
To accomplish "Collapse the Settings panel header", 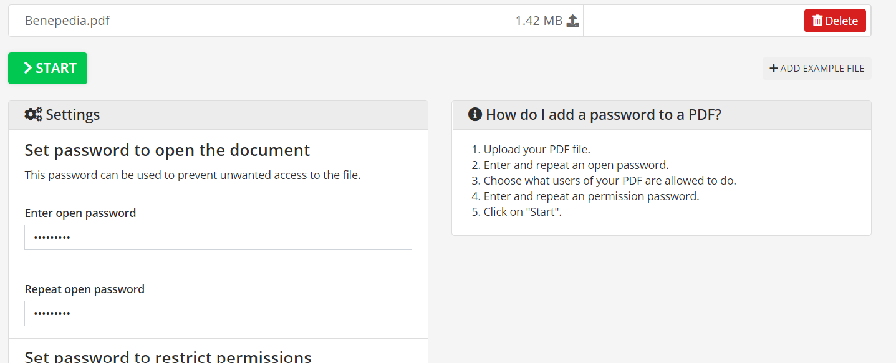I will 218,115.
